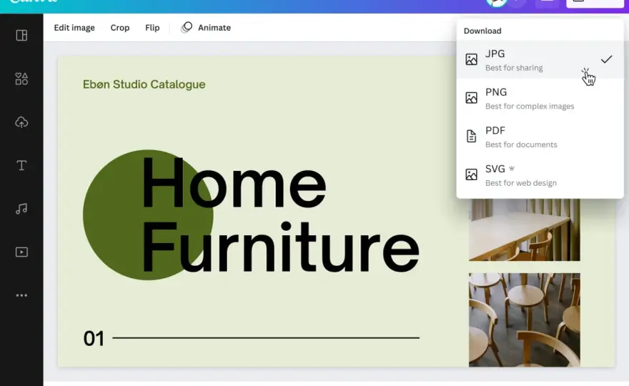Select the Home Furniture heading text

[x=280, y=214]
